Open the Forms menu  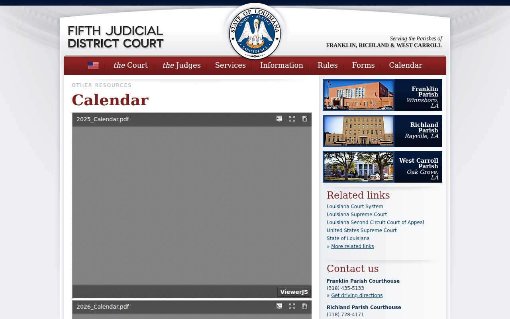(363, 65)
